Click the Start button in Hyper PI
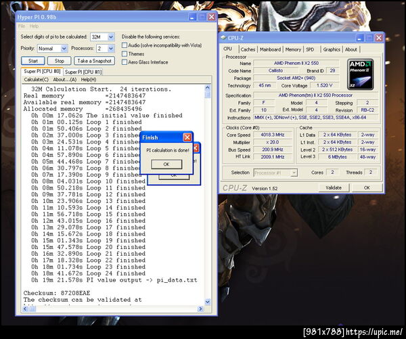 click(x=33, y=61)
